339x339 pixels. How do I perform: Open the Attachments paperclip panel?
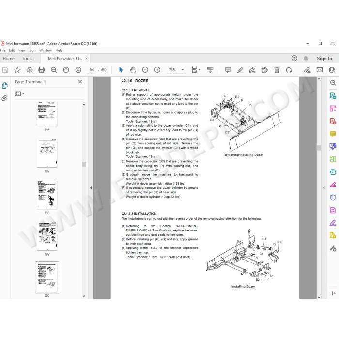[4, 98]
